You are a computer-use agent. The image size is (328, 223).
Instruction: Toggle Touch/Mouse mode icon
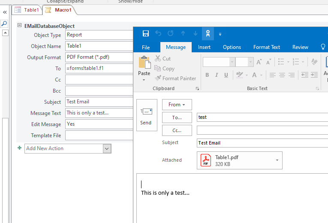pyautogui.click(x=208, y=33)
